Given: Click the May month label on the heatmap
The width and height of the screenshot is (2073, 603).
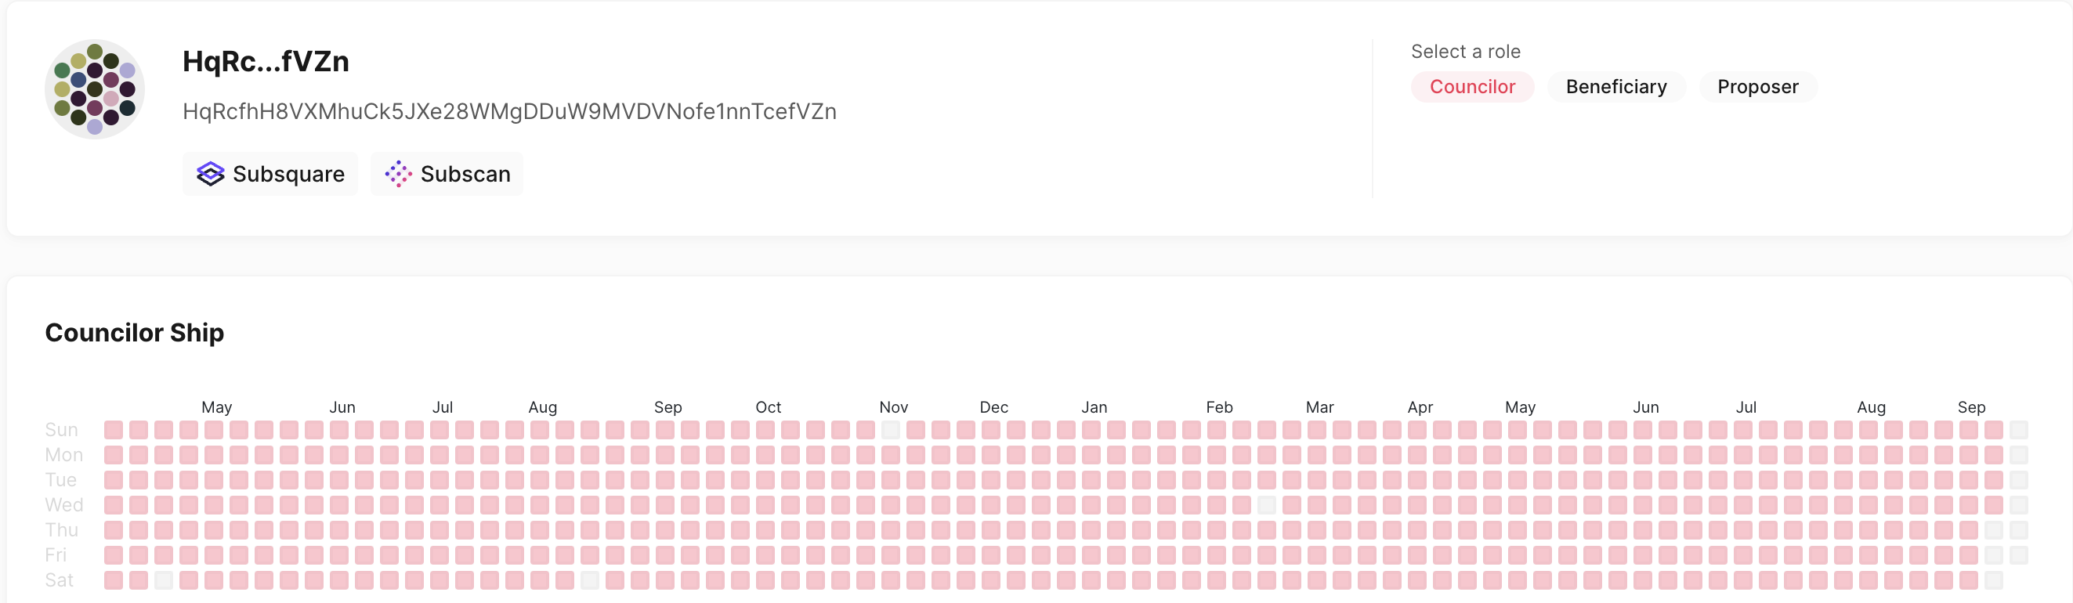Looking at the screenshot, I should pos(216,406).
